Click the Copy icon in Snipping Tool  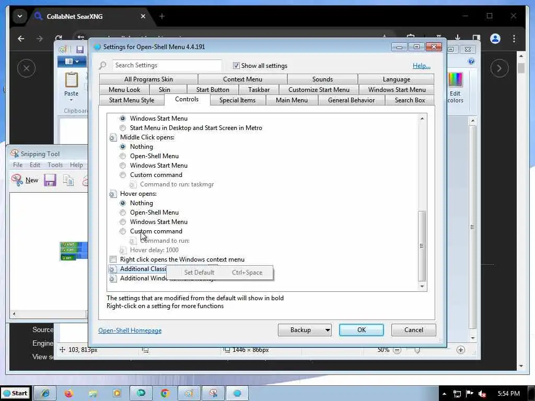pos(68,180)
